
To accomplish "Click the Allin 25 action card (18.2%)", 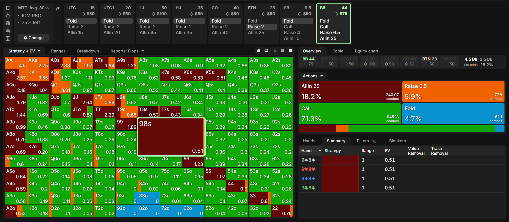I will tap(350, 92).
